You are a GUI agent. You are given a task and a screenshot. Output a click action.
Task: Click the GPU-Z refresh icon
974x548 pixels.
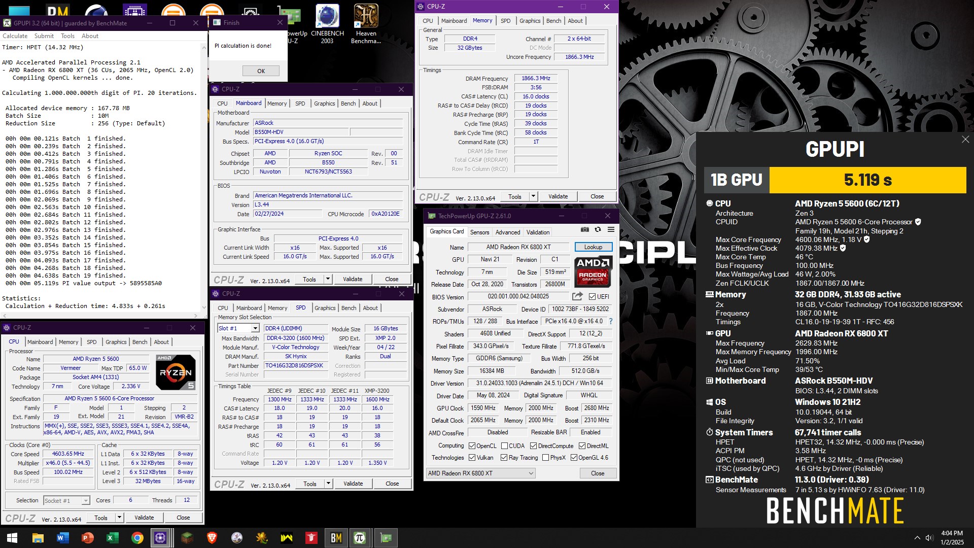[x=598, y=230]
